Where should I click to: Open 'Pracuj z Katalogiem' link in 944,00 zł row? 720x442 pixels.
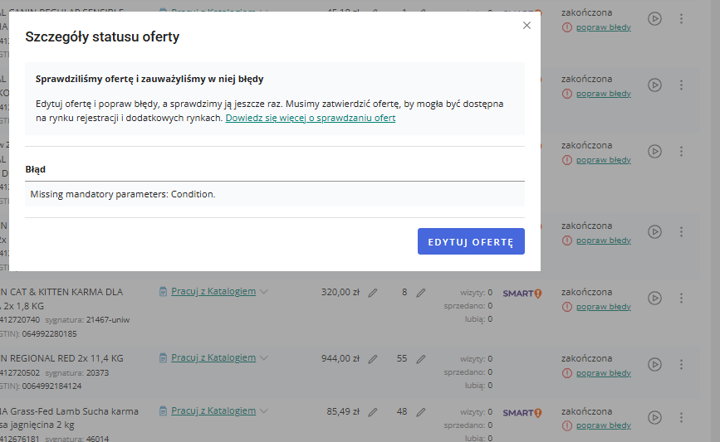tap(213, 358)
